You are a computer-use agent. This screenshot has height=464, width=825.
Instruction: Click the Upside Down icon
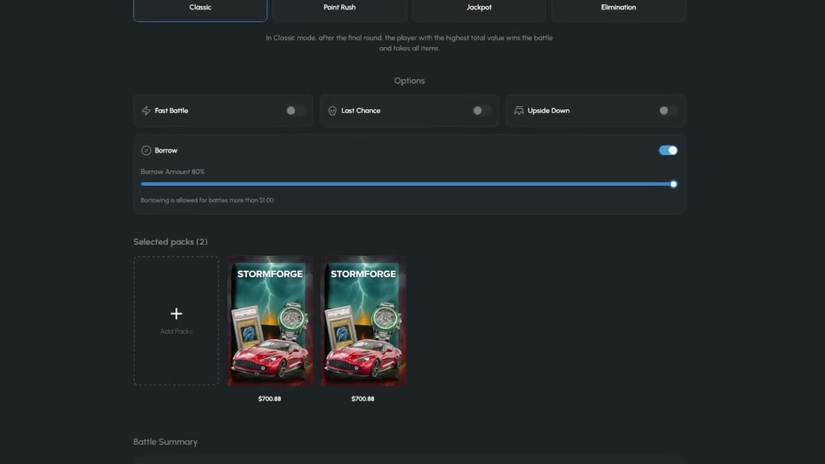pyautogui.click(x=519, y=111)
